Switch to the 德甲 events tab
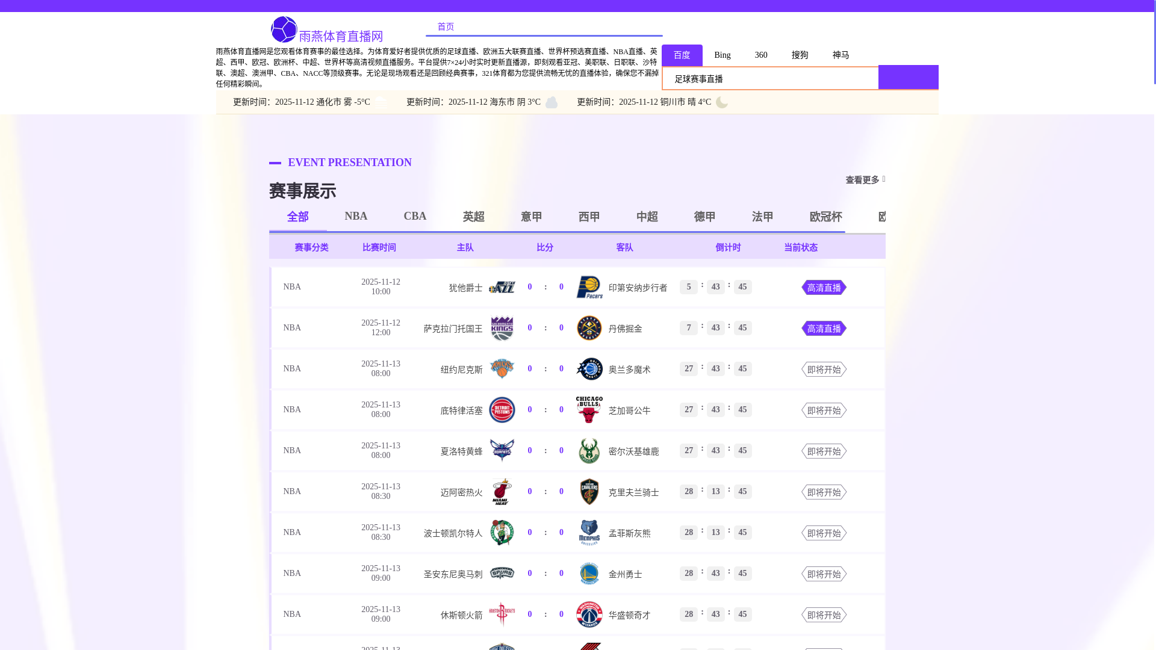1156x650 pixels. (x=705, y=217)
